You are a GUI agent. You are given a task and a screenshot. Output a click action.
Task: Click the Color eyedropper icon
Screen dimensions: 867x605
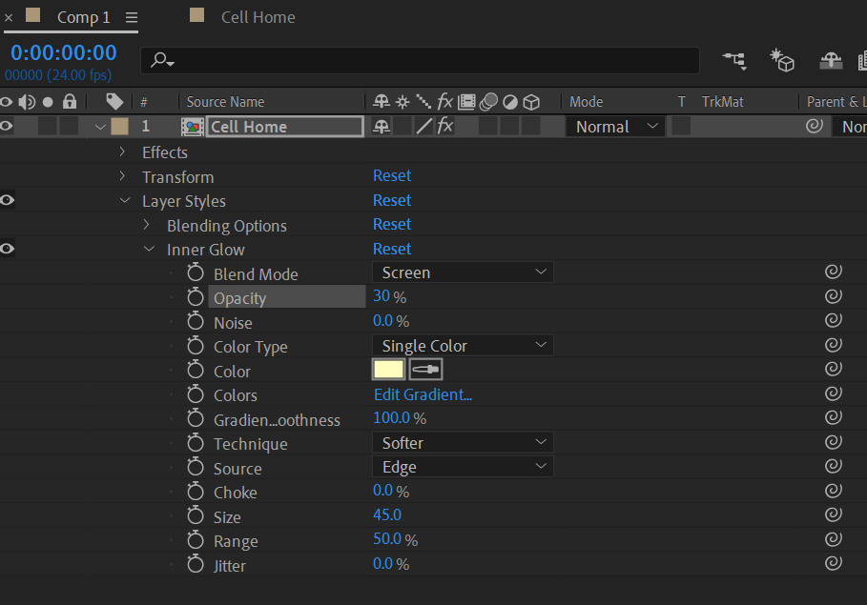pos(426,370)
